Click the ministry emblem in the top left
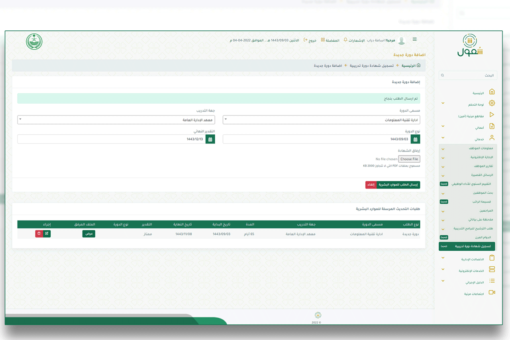510x340 pixels. point(34,42)
